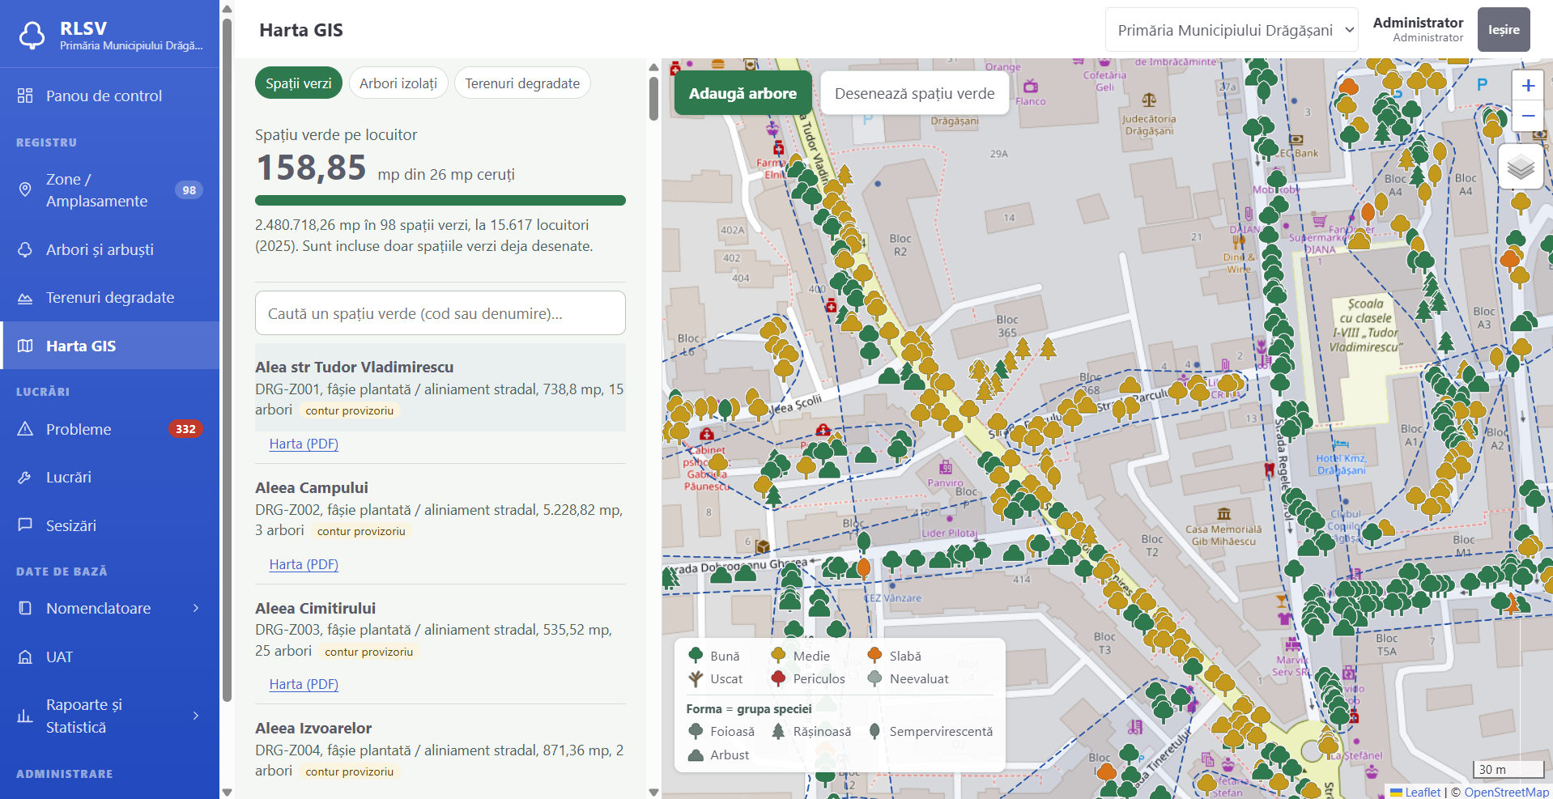Click the 98 badge on Zone / Amplasamente
The image size is (1553, 799).
tap(189, 190)
